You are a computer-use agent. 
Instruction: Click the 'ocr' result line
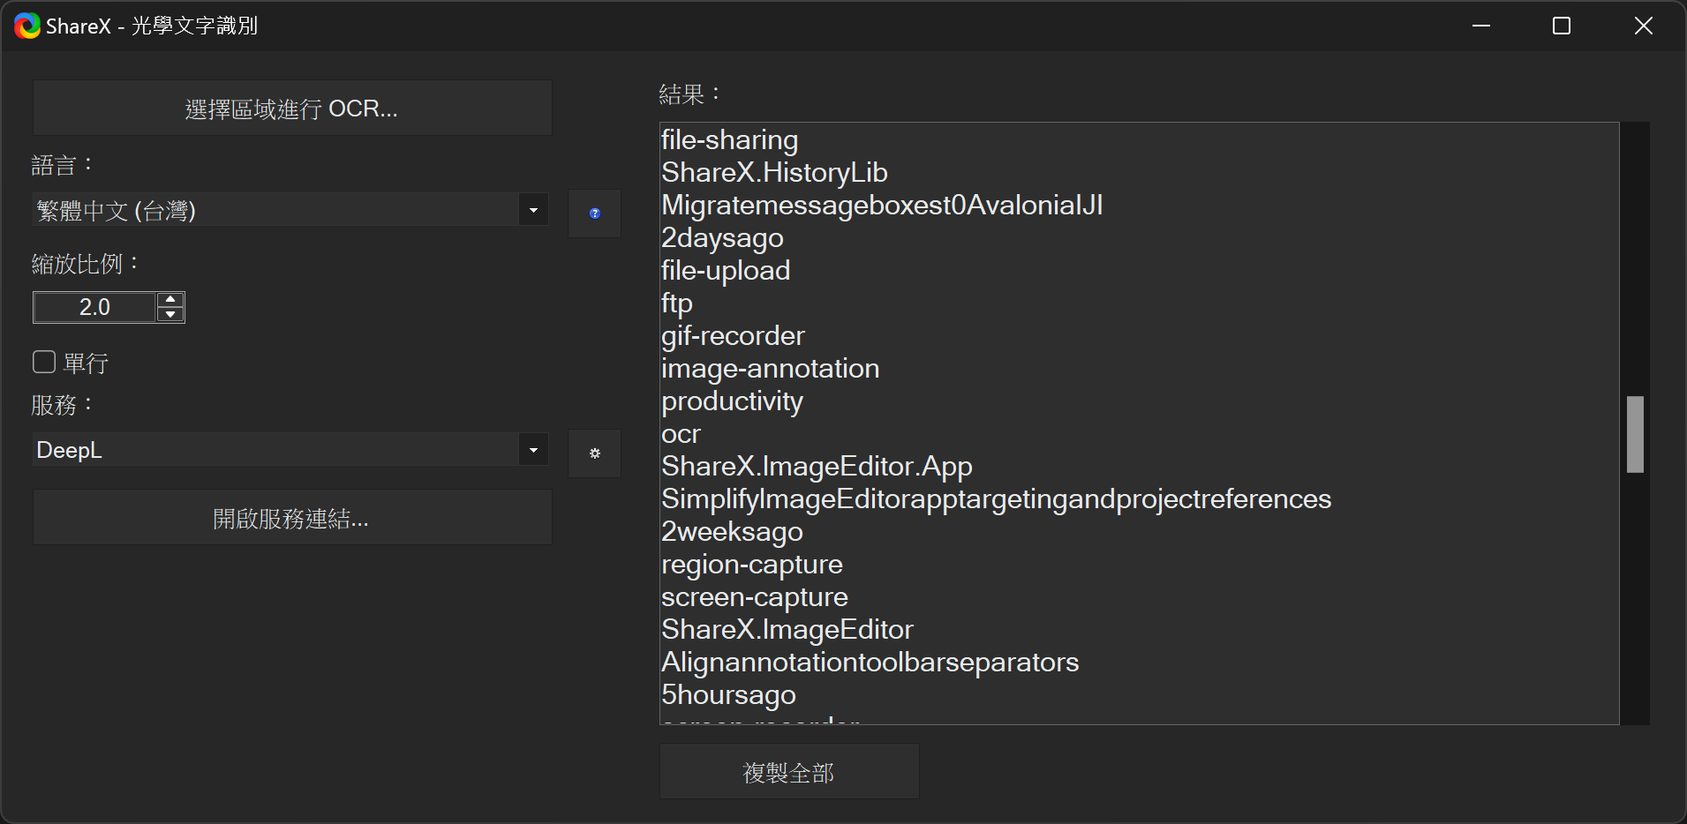pos(681,433)
